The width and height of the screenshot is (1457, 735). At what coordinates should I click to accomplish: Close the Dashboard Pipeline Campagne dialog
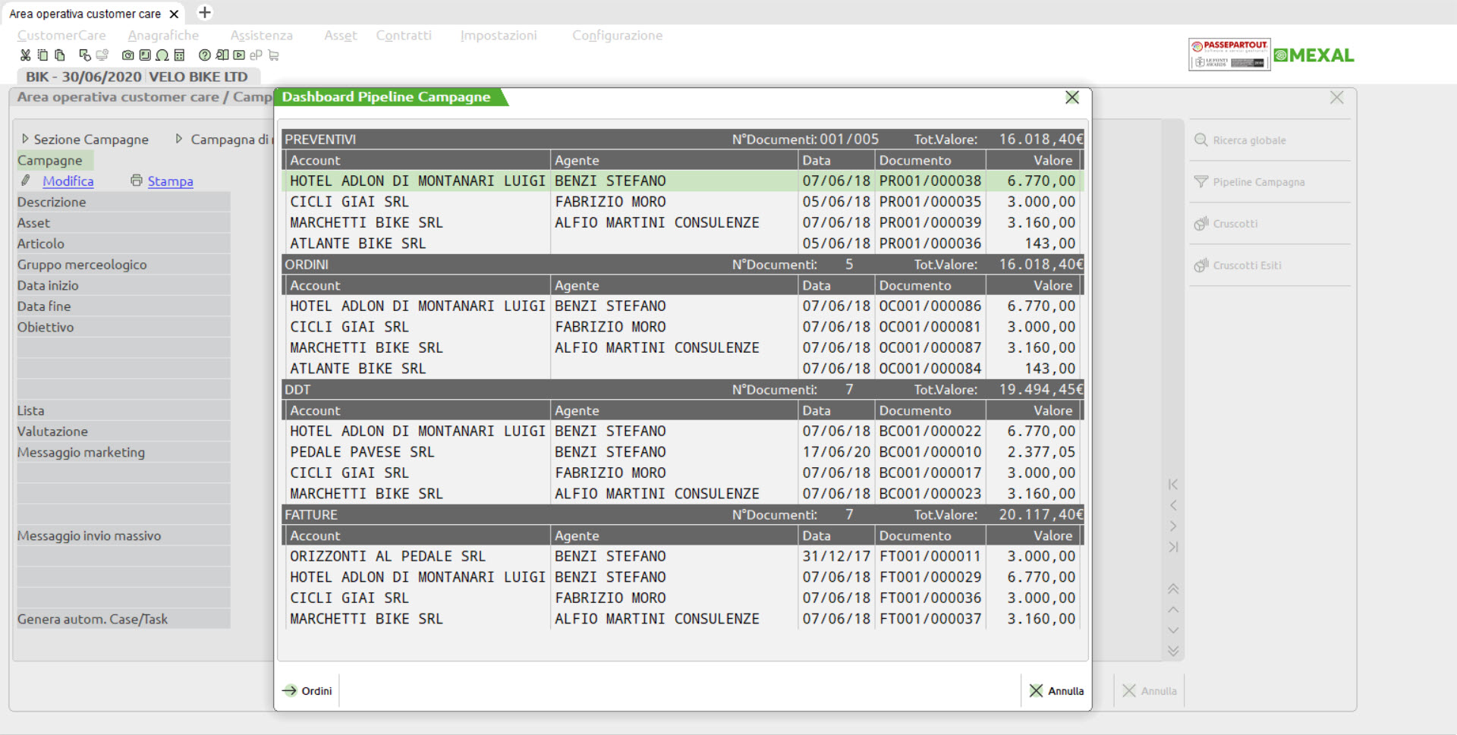pos(1072,98)
